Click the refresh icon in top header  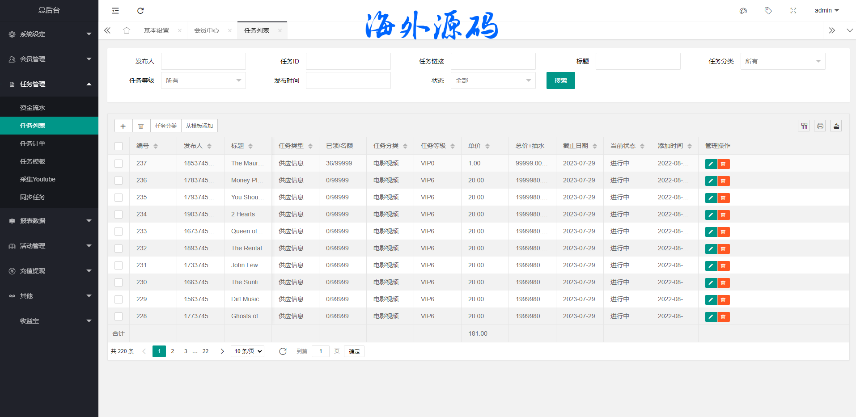[x=140, y=11]
